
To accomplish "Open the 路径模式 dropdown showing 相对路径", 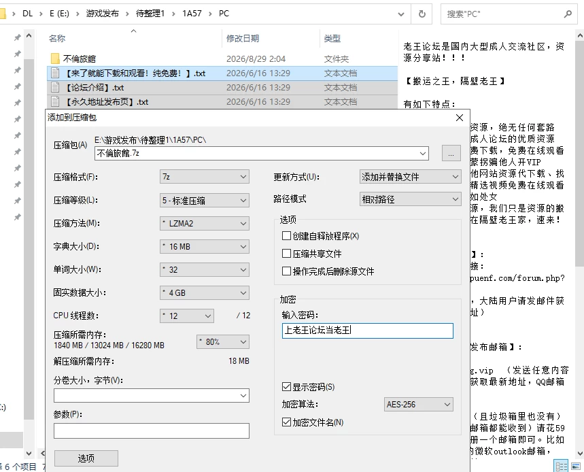I will 411,199.
